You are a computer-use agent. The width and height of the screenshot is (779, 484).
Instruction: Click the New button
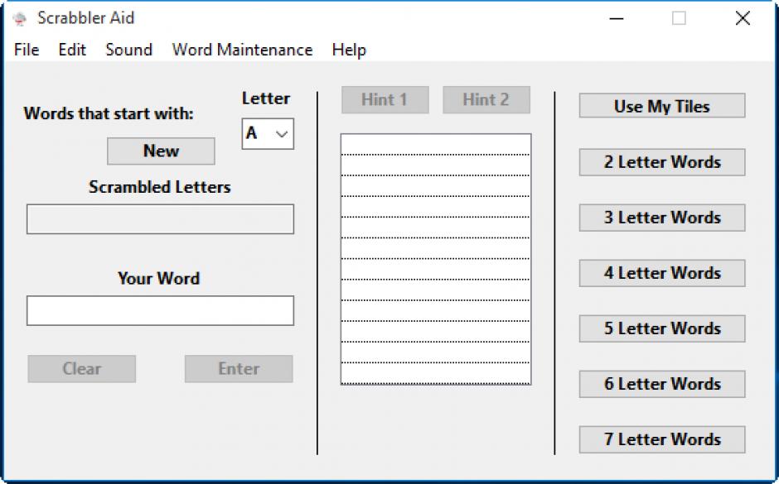(161, 151)
